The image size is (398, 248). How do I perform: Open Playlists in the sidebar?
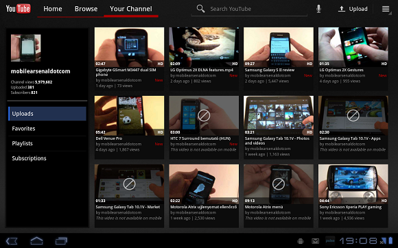pos(47,143)
